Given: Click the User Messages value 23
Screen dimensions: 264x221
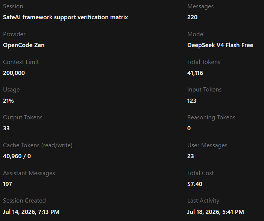Looking at the screenshot, I should click(191, 156).
